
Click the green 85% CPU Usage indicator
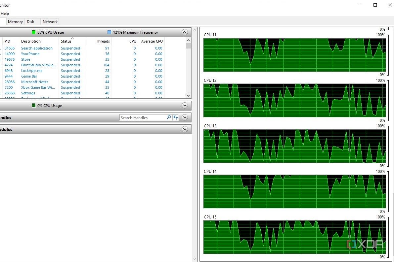point(33,32)
